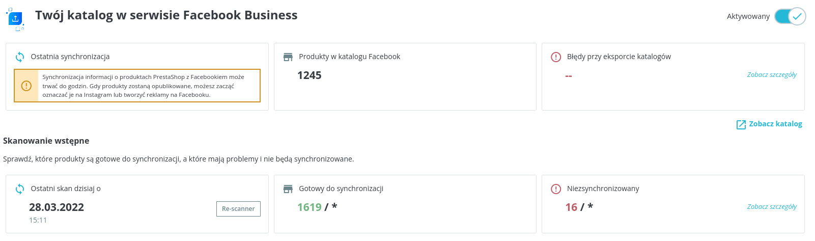Click the green 1619 ready count
815x241 pixels.
pyautogui.click(x=310, y=207)
